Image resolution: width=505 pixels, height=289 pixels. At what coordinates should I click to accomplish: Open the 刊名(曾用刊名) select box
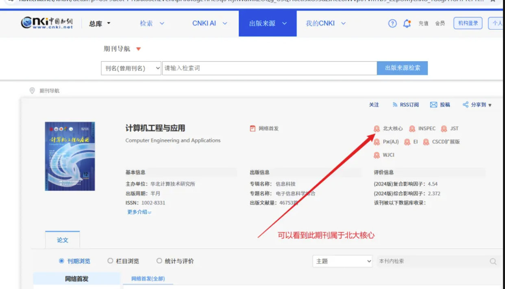[131, 68]
